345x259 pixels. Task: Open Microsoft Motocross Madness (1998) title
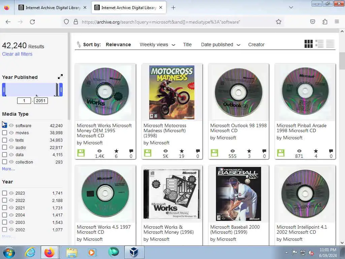tap(165, 131)
